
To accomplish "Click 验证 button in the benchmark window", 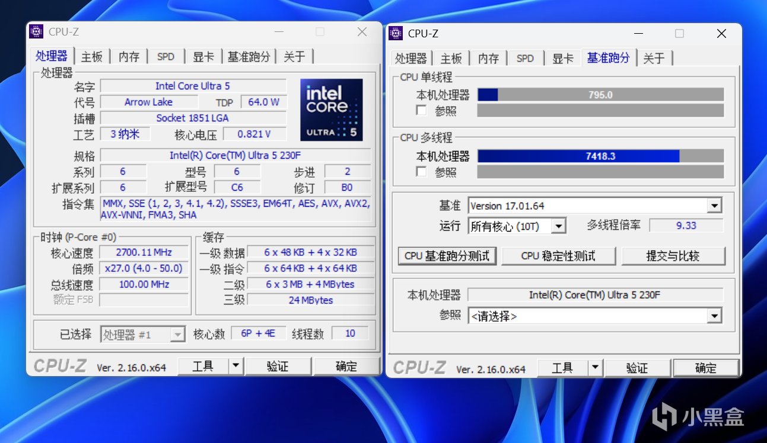I will pos(637,368).
